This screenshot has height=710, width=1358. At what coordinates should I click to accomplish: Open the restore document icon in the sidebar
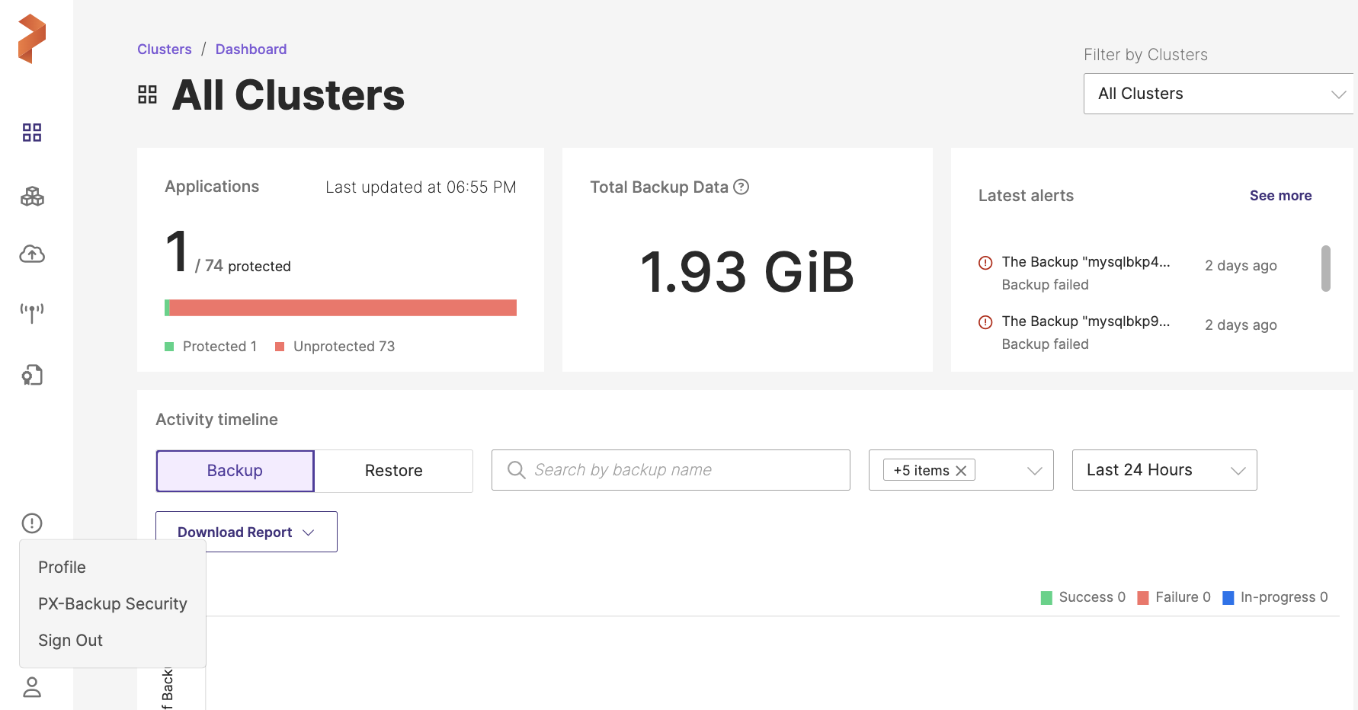point(32,375)
